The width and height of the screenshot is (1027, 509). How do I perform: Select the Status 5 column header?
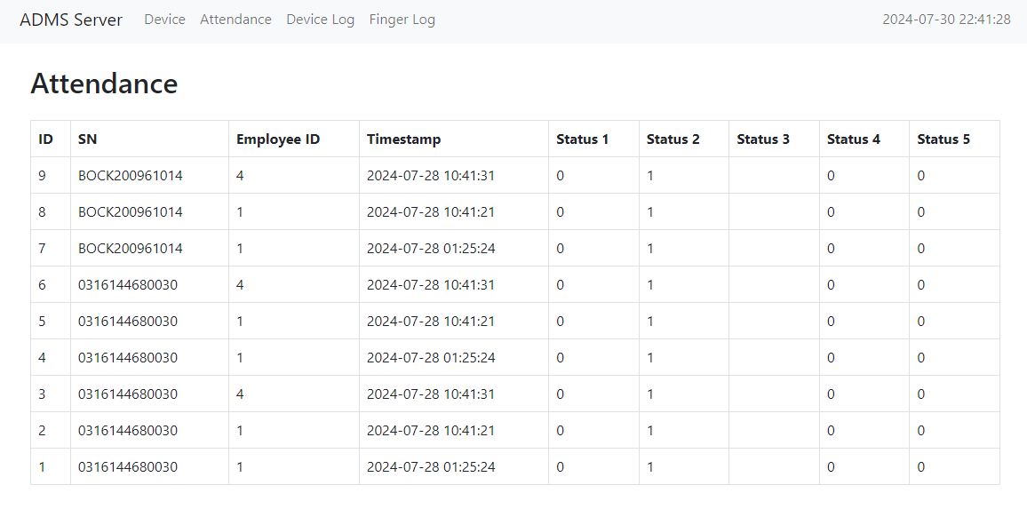pos(943,139)
